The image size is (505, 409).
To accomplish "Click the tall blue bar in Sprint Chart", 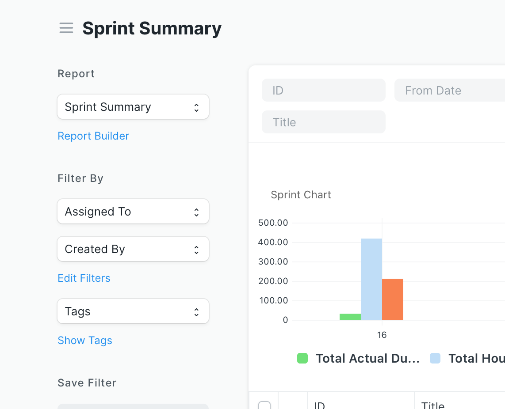I will point(371,278).
